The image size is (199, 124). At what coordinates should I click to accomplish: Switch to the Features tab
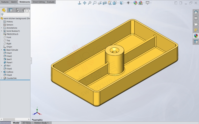[x=5, y=2]
